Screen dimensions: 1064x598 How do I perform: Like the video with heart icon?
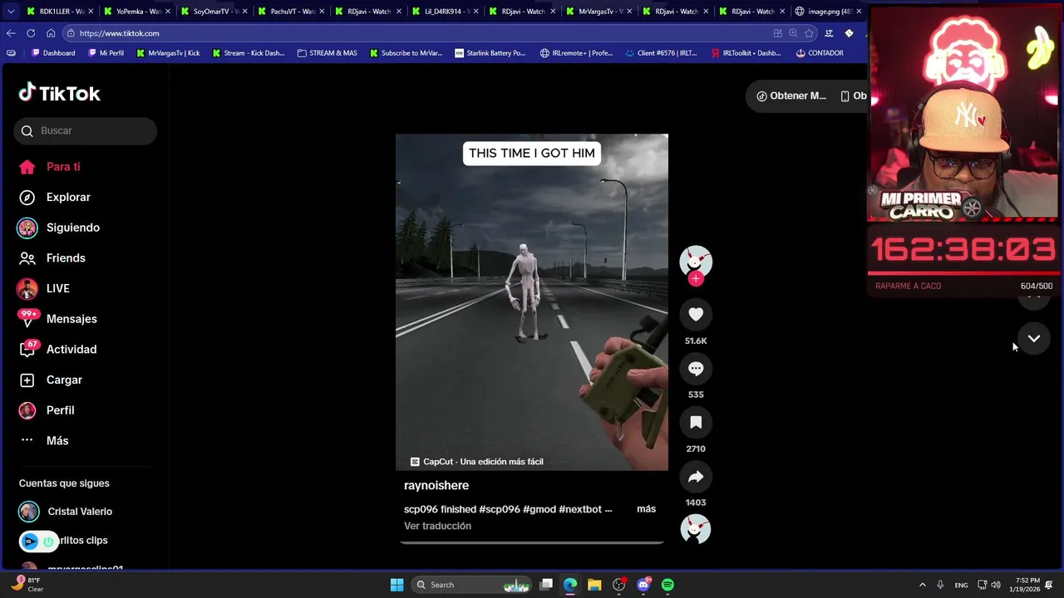pos(696,314)
